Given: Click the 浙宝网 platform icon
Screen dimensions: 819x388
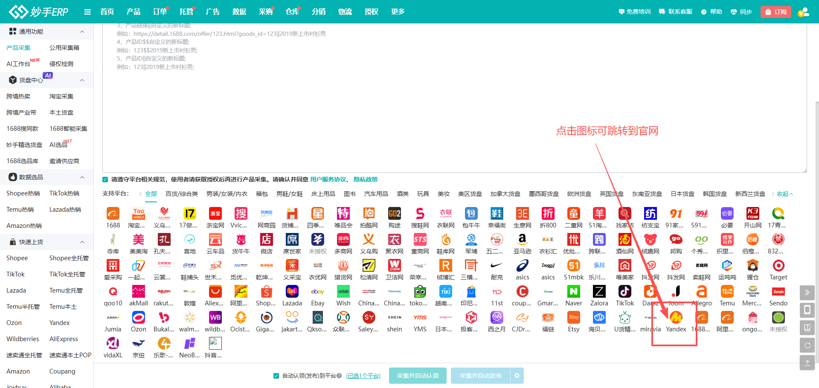Looking at the screenshot, I should (215, 213).
